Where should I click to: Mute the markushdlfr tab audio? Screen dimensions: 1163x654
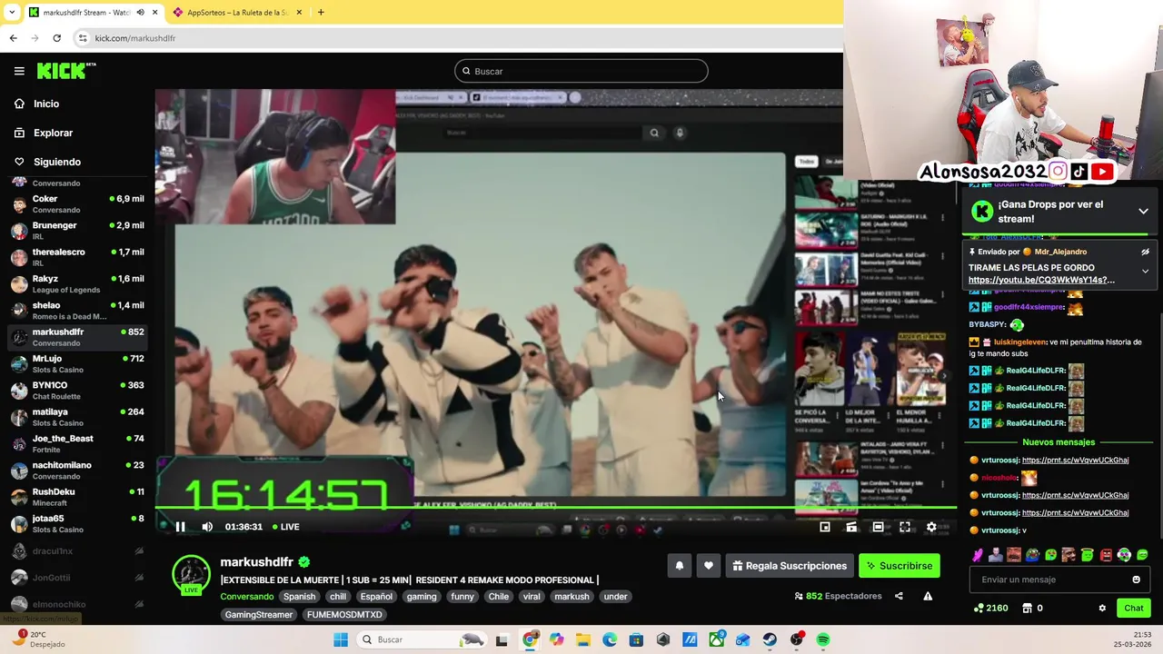(140, 13)
